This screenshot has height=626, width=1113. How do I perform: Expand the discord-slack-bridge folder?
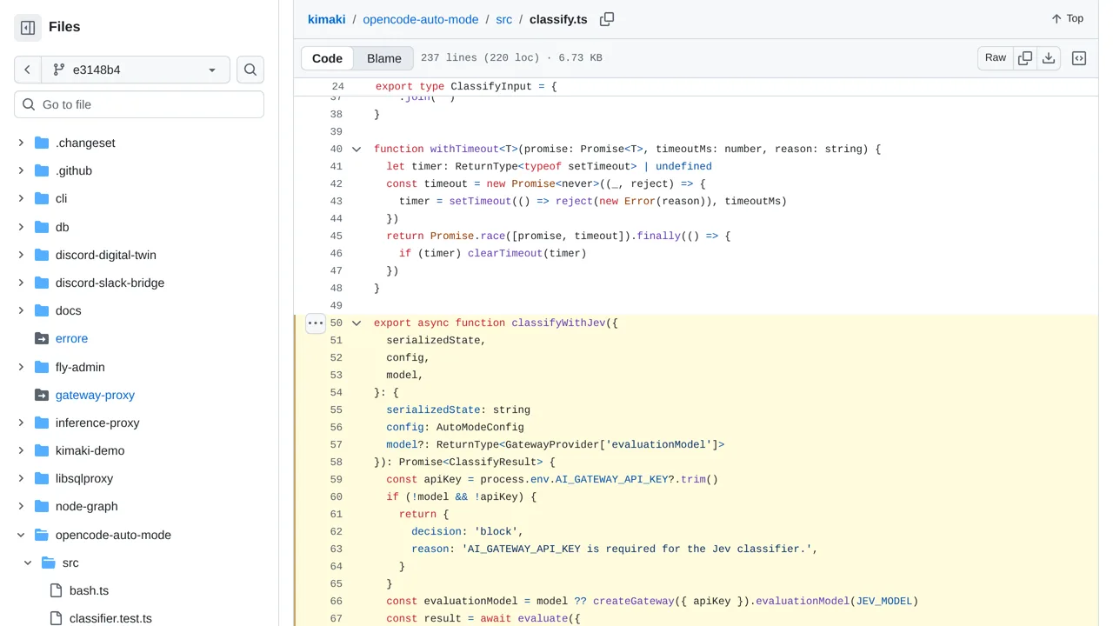(x=21, y=283)
